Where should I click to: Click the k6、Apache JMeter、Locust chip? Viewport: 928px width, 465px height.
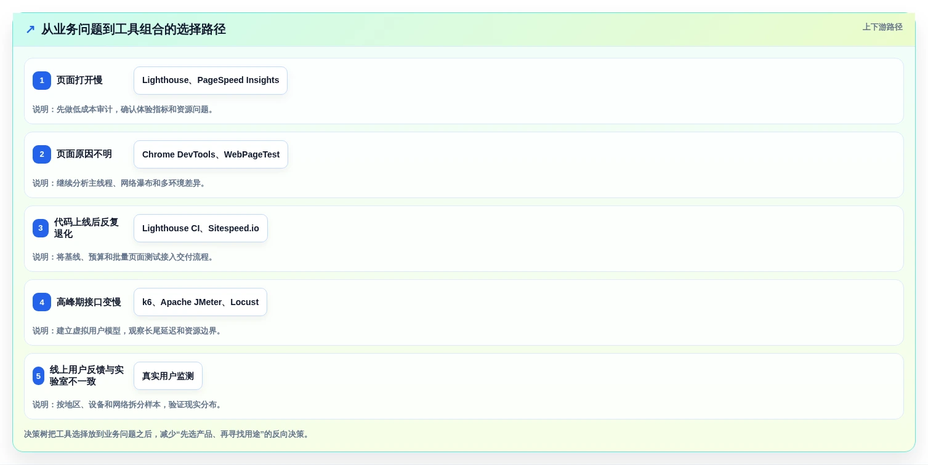(200, 302)
